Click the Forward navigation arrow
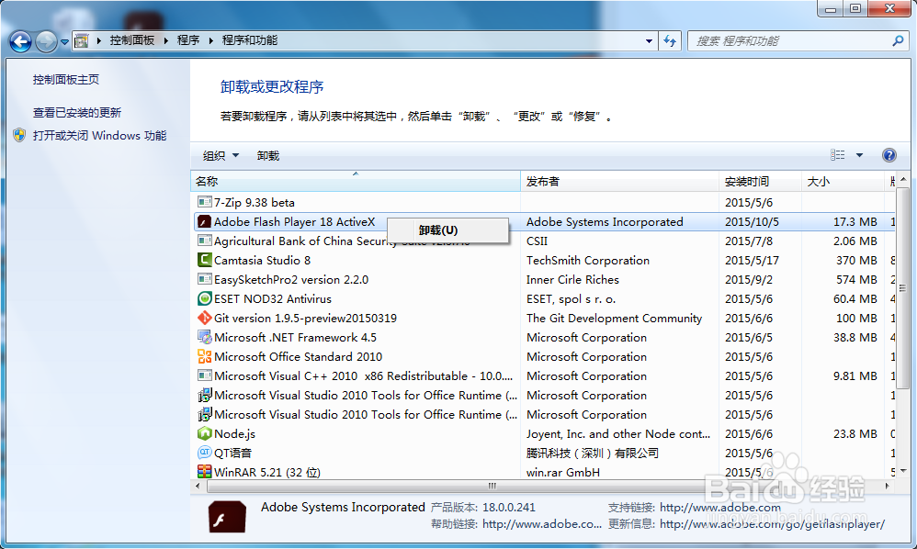 coord(46,41)
